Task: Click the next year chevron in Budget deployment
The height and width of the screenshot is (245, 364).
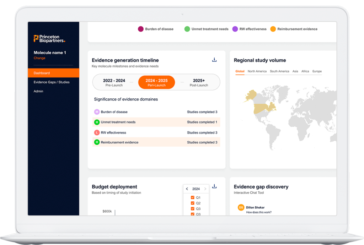Action: pyautogui.click(x=205, y=189)
